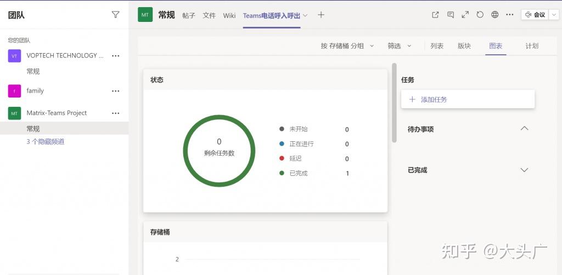Select the 图表 charts view

coord(496,46)
